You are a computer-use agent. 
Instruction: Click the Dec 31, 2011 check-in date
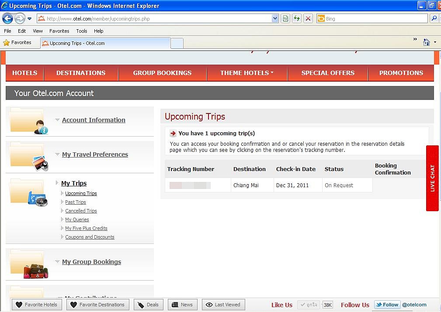click(x=292, y=185)
